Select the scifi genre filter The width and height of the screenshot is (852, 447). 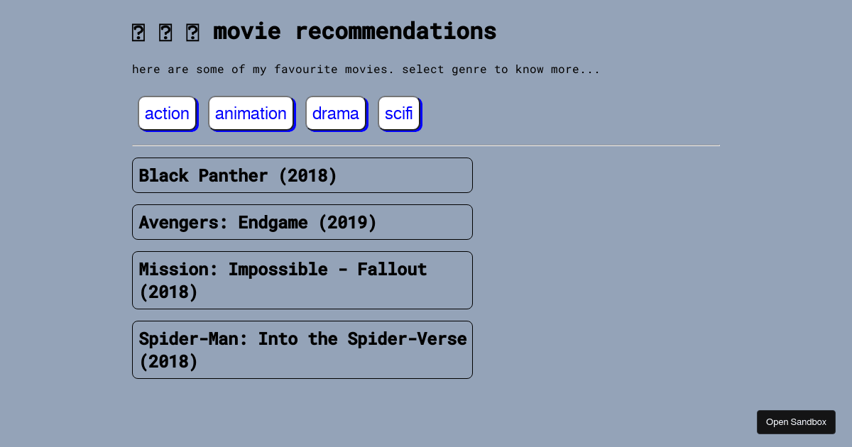398,113
